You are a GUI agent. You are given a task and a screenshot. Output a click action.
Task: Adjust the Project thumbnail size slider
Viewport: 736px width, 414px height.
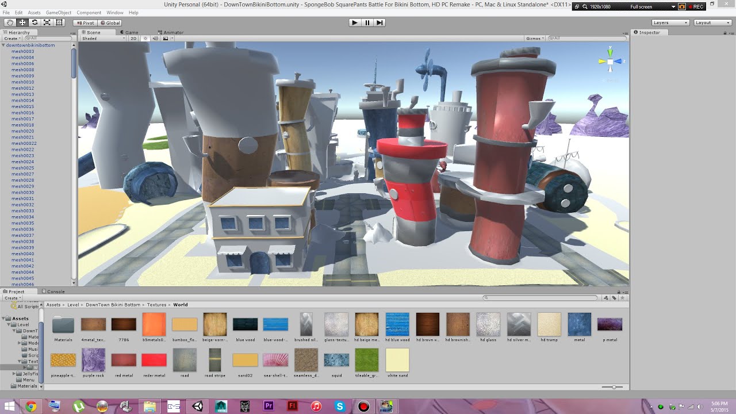pyautogui.click(x=613, y=387)
